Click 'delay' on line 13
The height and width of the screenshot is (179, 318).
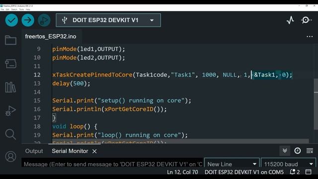click(61, 84)
